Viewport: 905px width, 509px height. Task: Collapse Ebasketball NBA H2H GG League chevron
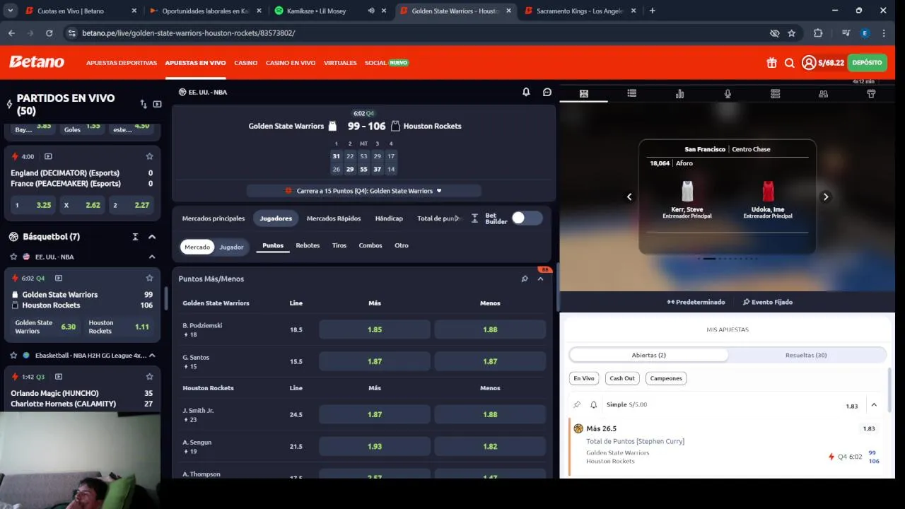pos(152,356)
